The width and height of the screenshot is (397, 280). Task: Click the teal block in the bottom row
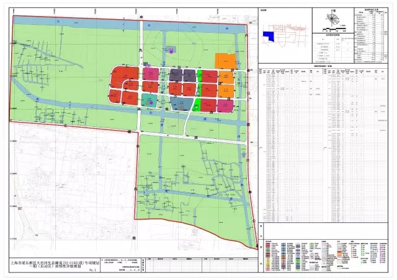tap(148, 99)
